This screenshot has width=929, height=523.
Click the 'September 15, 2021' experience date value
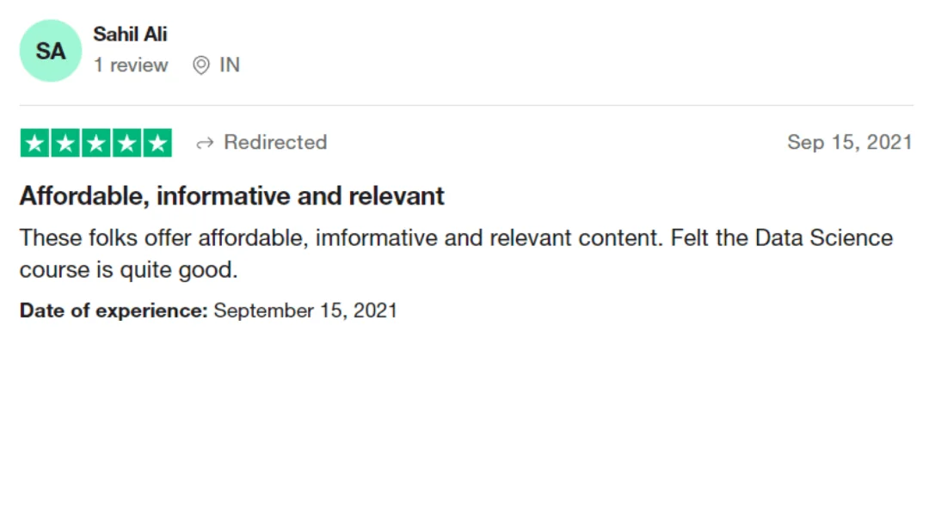tap(305, 311)
